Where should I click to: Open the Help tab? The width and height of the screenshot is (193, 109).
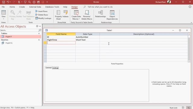tap(65, 7)
